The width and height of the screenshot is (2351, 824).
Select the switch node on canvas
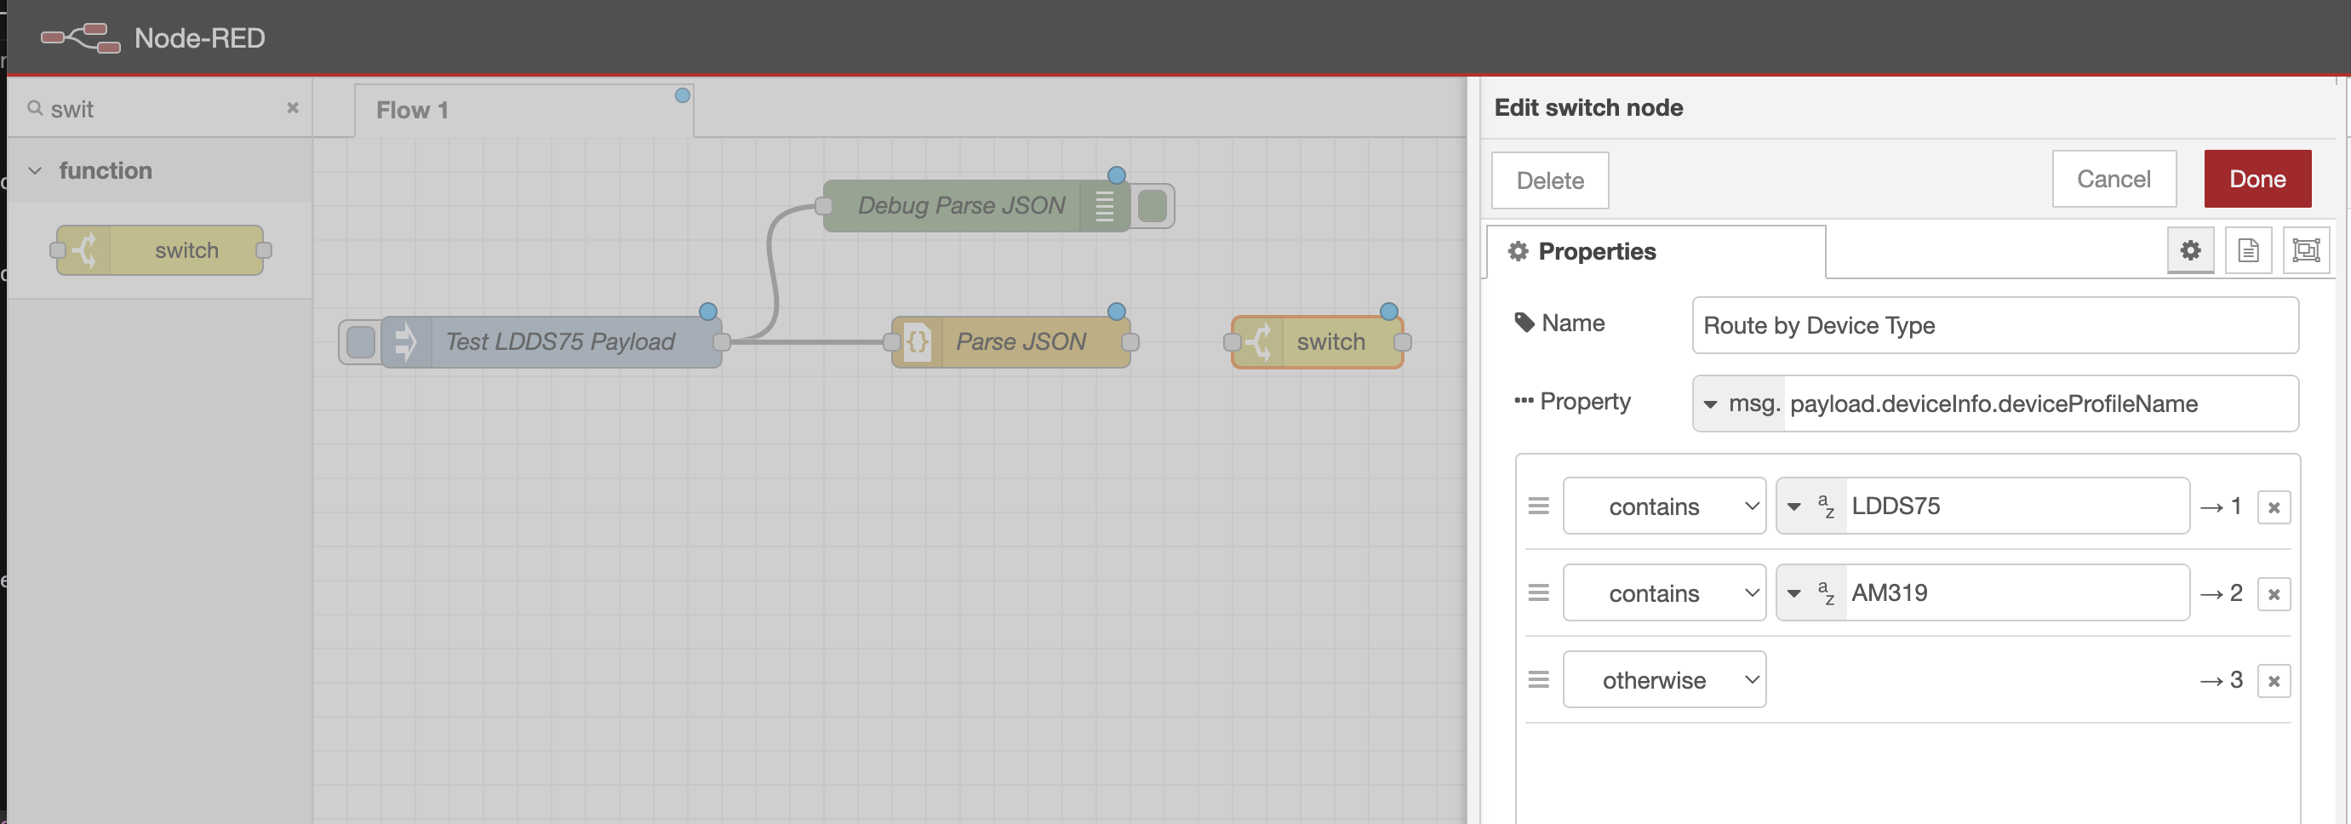[x=1318, y=342]
